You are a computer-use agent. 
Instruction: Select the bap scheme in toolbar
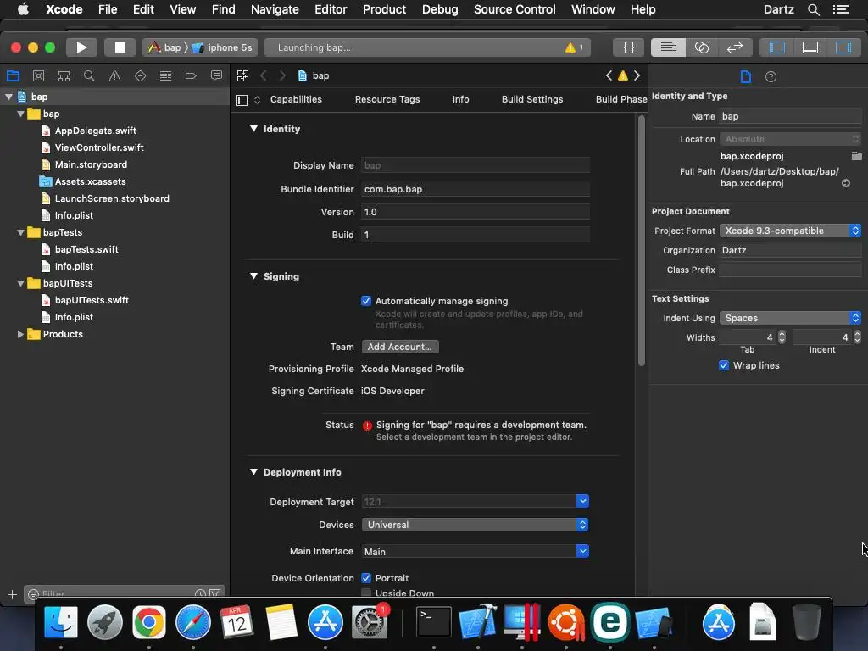click(164, 47)
